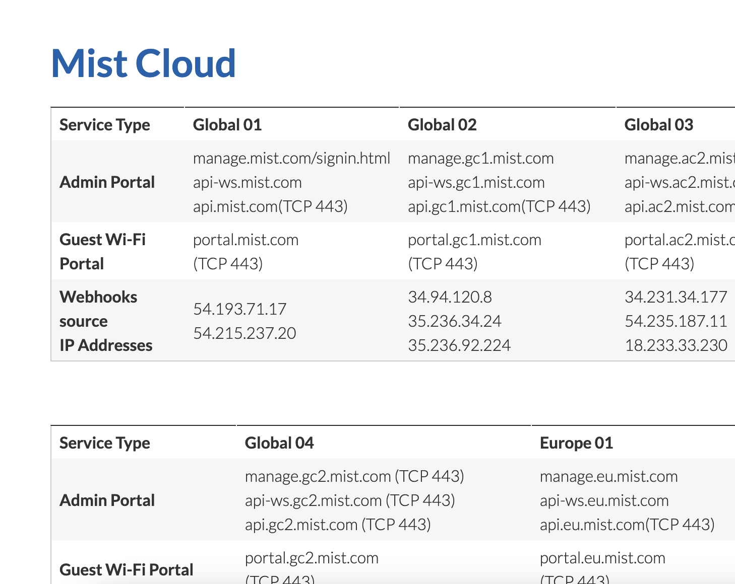Click IP address "35.236.92.224"
Screen dimensions: 735x584
(x=459, y=345)
